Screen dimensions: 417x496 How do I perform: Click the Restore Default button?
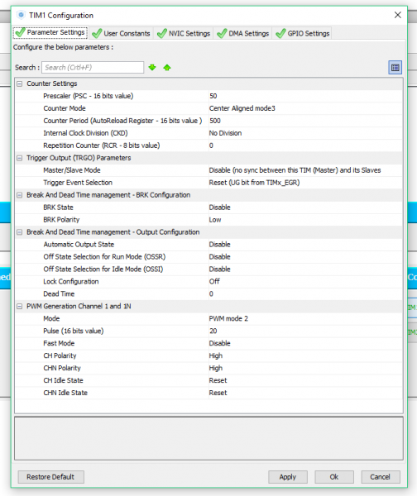51,477
